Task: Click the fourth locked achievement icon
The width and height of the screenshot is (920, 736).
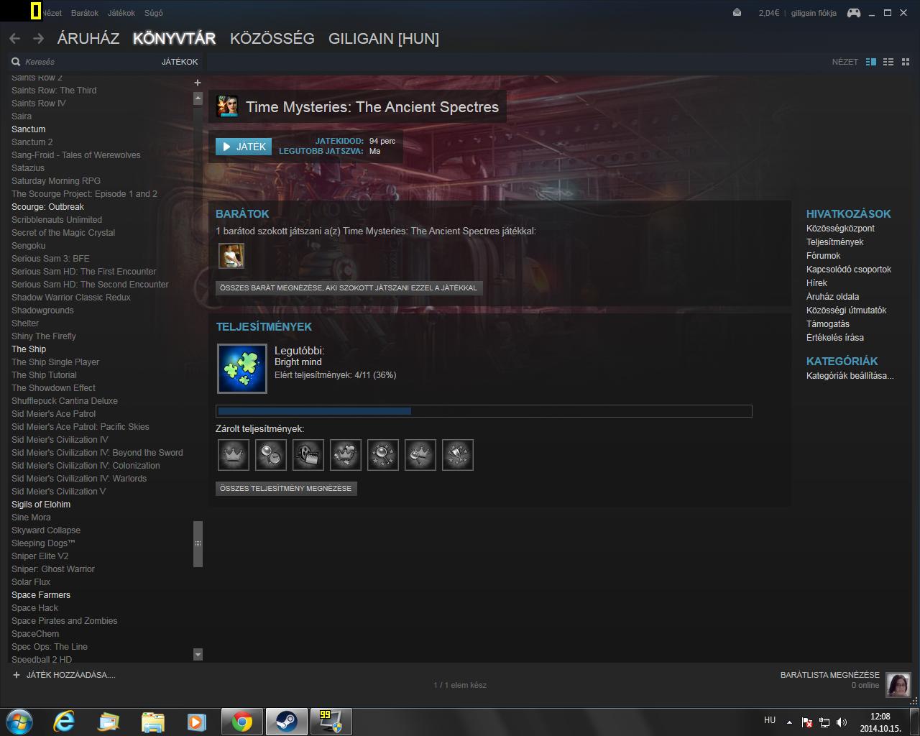Action: (345, 455)
